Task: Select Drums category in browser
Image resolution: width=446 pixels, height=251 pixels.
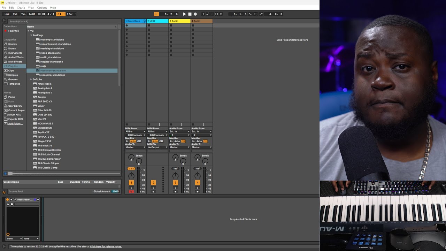Action: 12,48
